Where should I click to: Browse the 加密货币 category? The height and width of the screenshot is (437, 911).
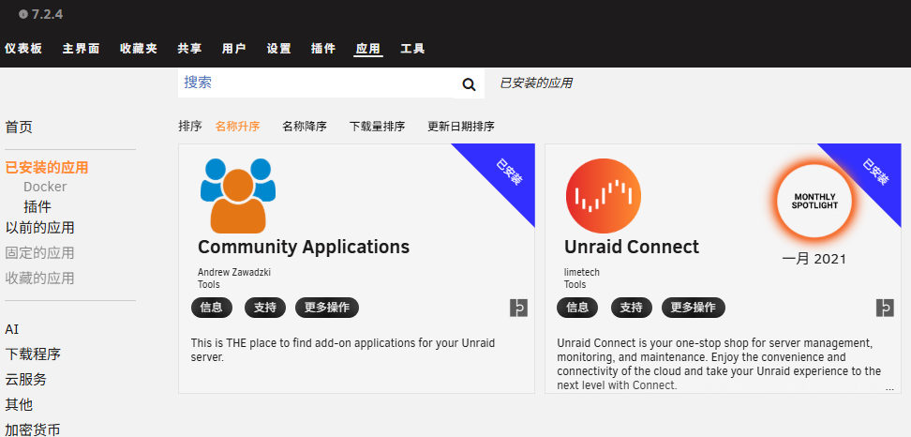(x=33, y=430)
